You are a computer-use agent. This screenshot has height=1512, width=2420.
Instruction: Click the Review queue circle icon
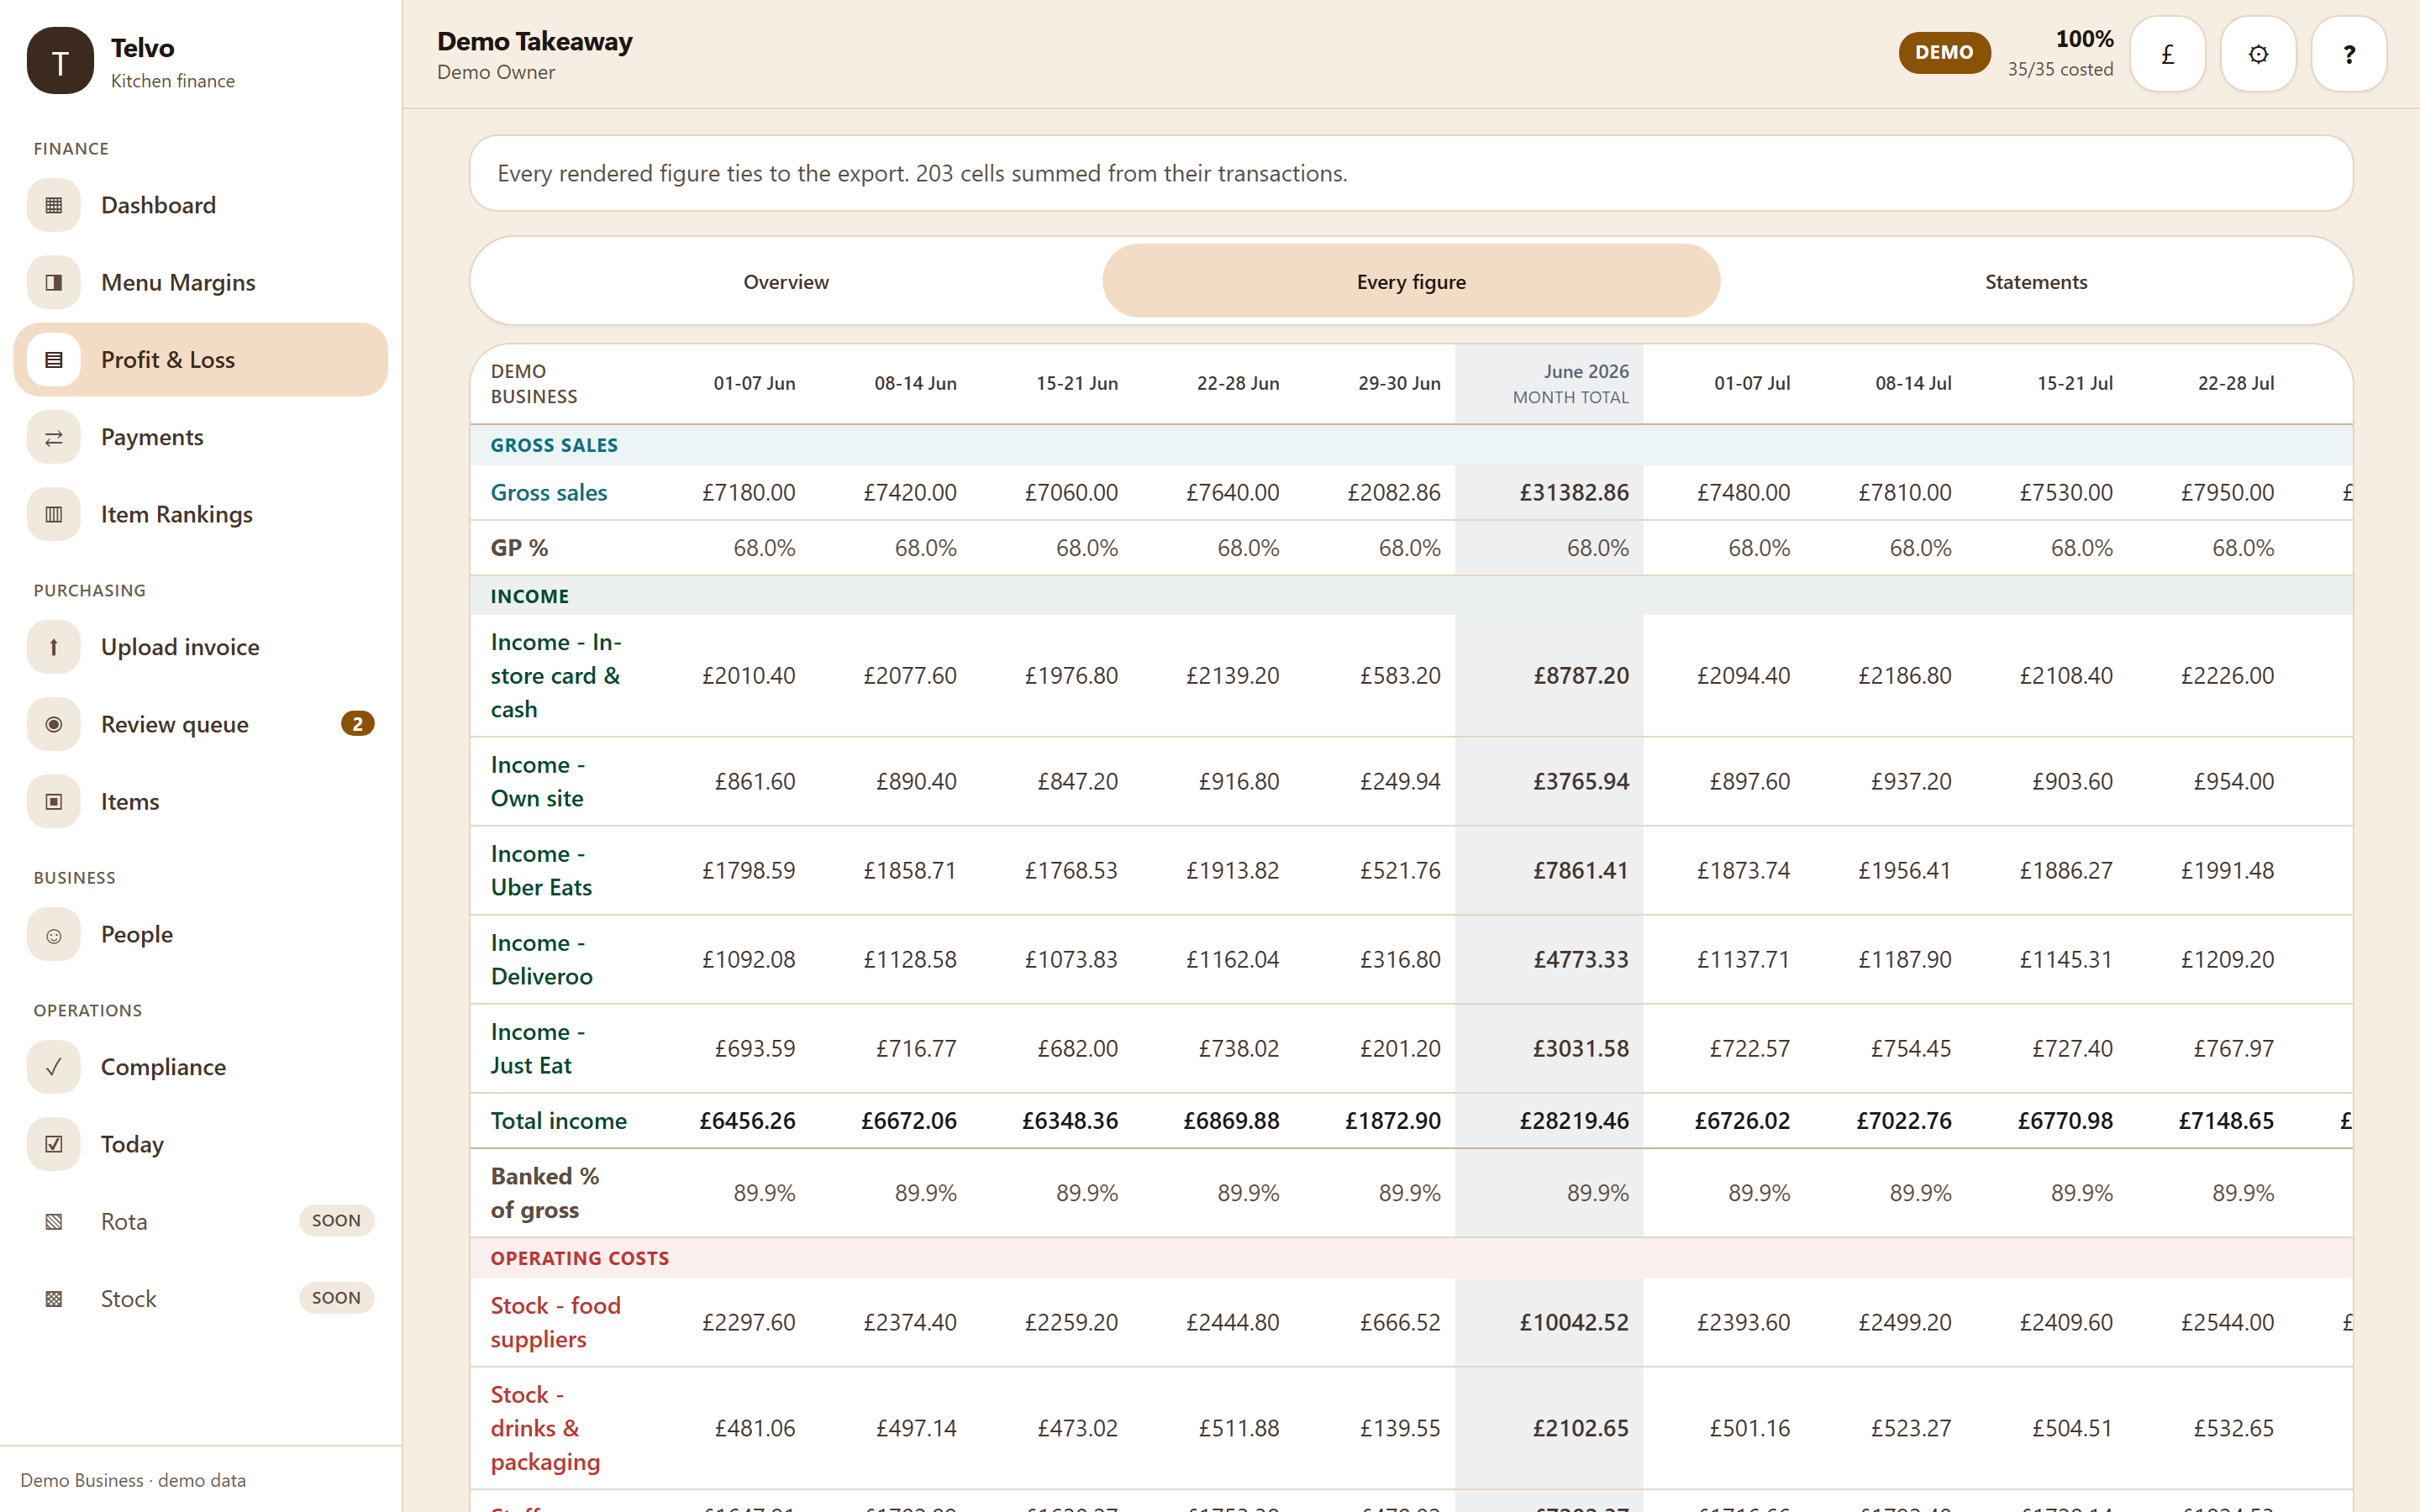54,724
